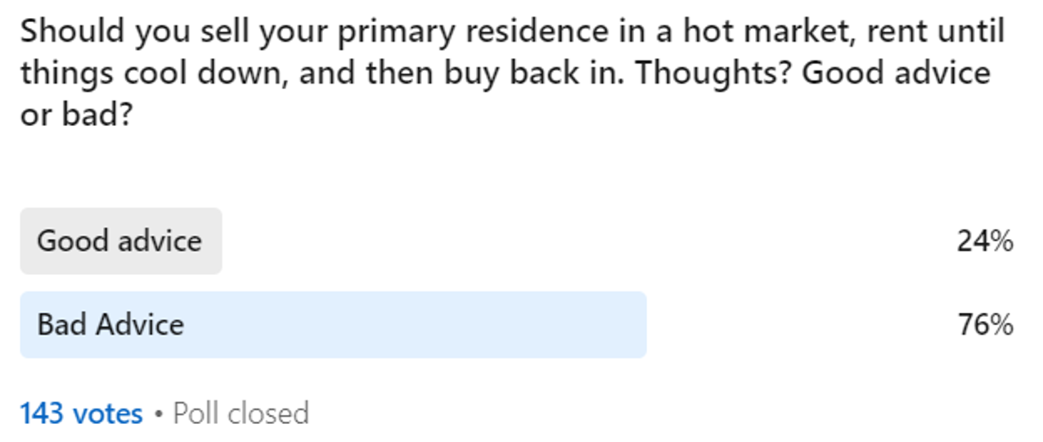Click the 76% result figure
The image size is (1043, 442).
point(985,325)
